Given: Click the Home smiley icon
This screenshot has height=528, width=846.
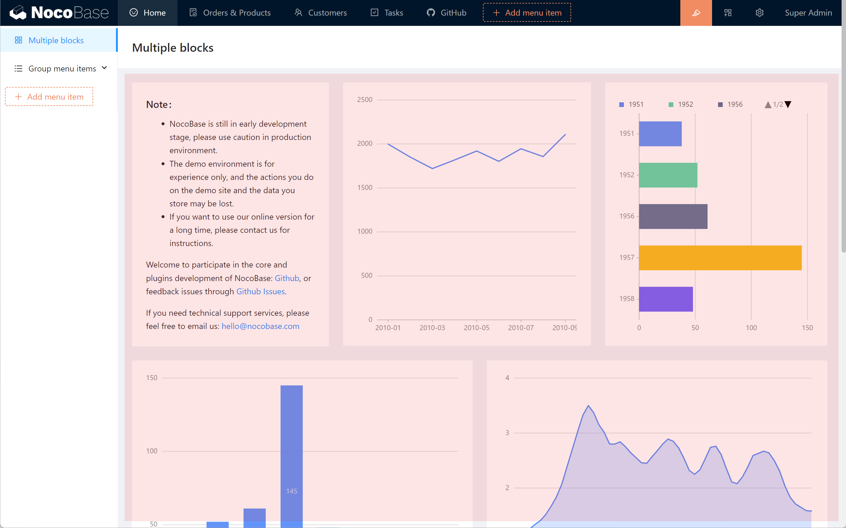Looking at the screenshot, I should (134, 13).
